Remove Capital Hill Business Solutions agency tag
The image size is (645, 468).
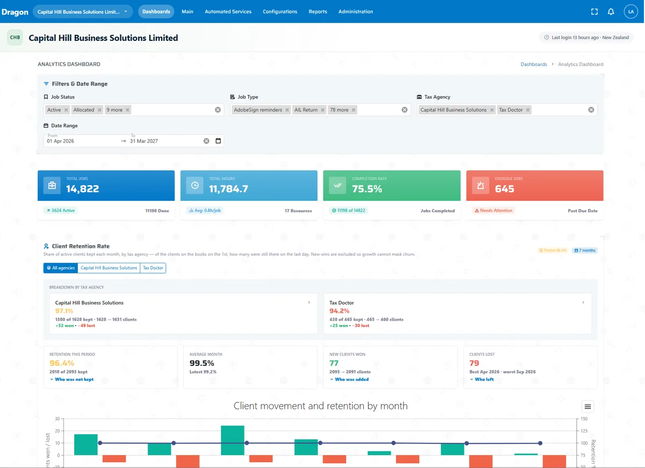491,110
